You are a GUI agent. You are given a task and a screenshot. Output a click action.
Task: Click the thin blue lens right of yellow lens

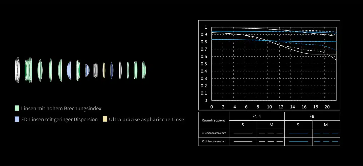point(112,70)
